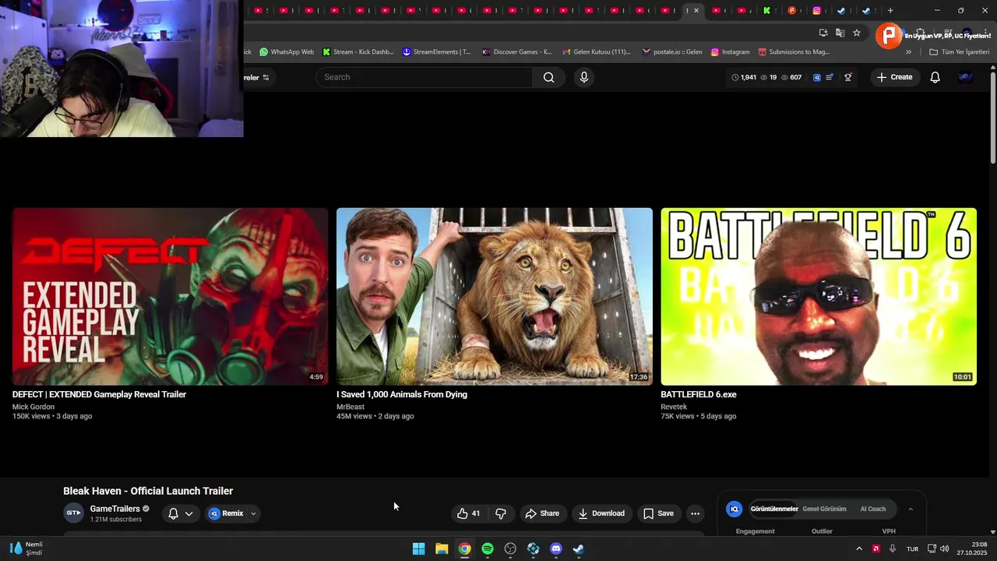The width and height of the screenshot is (997, 561).
Task: Save the video to a playlist
Action: 658,513
